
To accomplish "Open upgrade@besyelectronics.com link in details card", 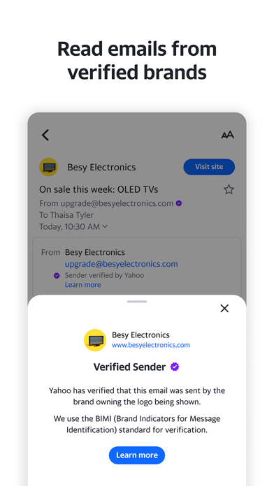I will coord(122,264).
